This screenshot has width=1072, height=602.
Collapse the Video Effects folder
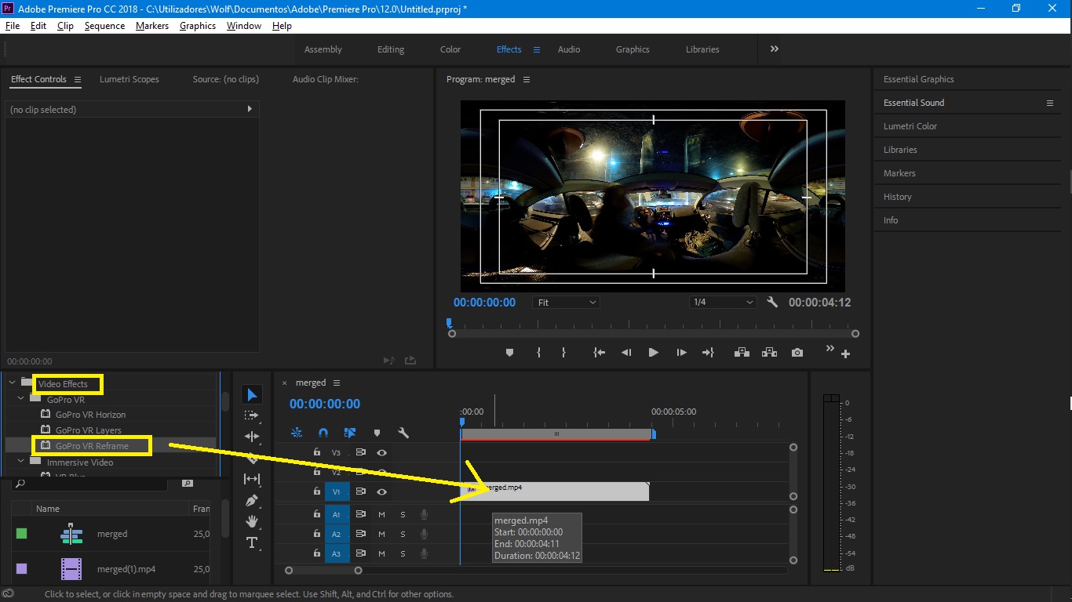pyautogui.click(x=12, y=383)
